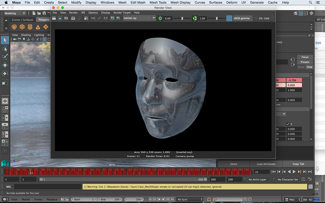
Task: Activate the Rotate tool
Action: (x=5, y=74)
